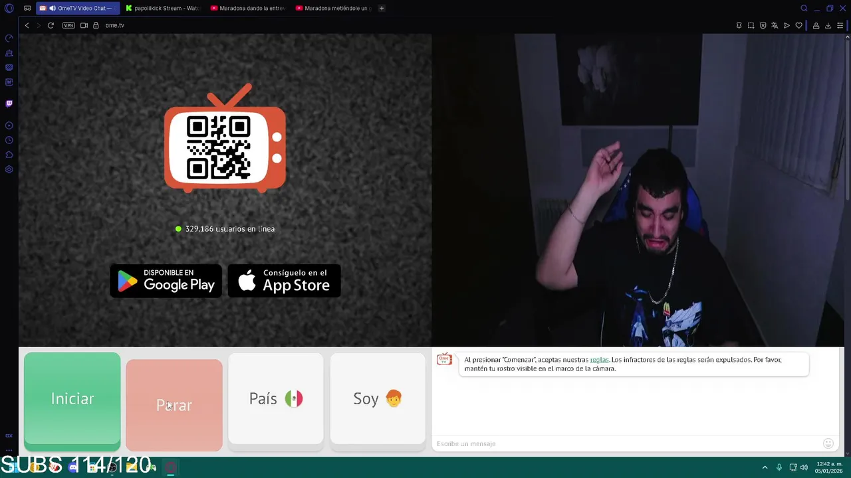Screen dimensions: 851x478
Task: Open the page translate icon
Action: pos(775,25)
